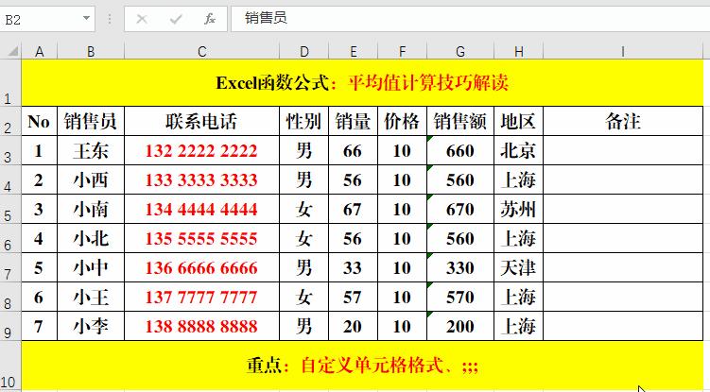710x392 pixels.
Task: Select the cell with name 小南
Action: [x=91, y=209]
